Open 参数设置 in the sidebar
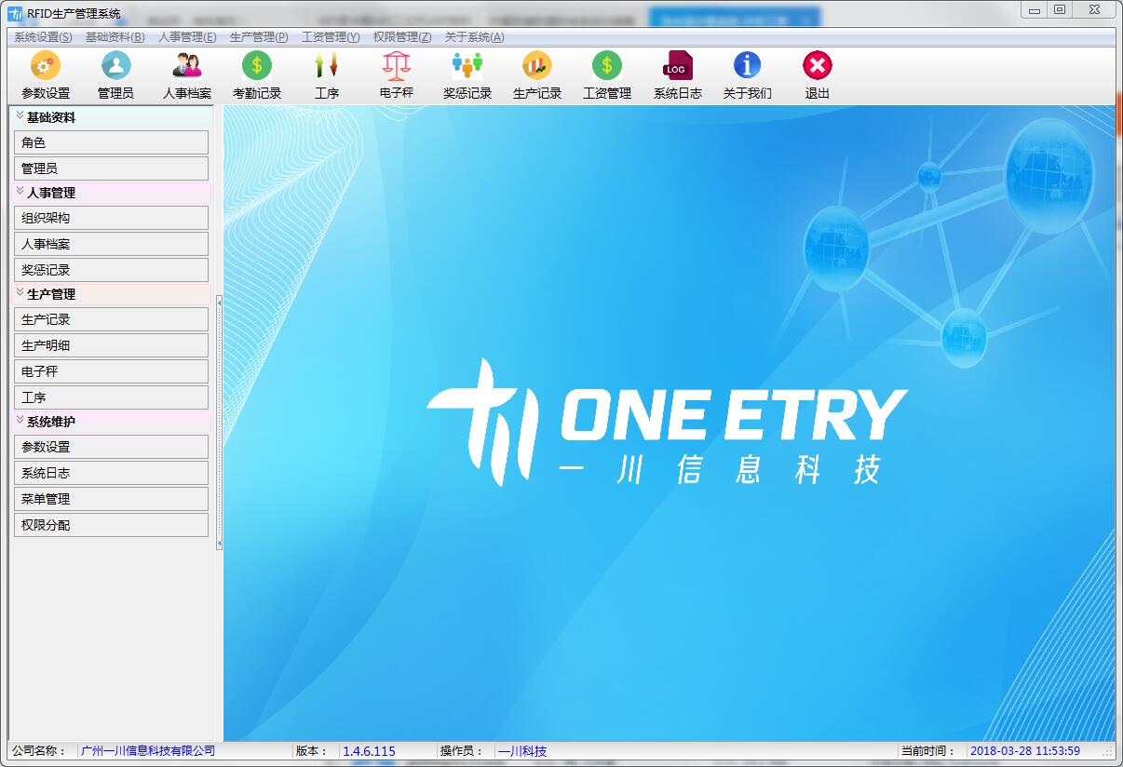Screen dimensions: 1123x767 pos(111,447)
